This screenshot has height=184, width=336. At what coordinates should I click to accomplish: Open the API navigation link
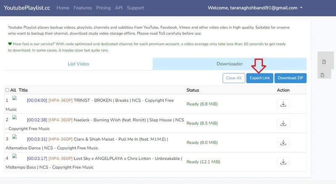click(x=119, y=8)
